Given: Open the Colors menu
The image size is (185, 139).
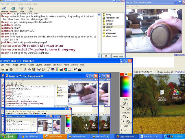Looking at the screenshot, I should tap(31, 65).
